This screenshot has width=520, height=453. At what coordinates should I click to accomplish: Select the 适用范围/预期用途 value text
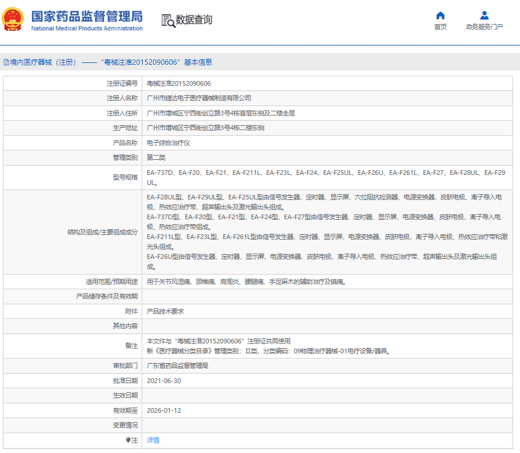247,282
